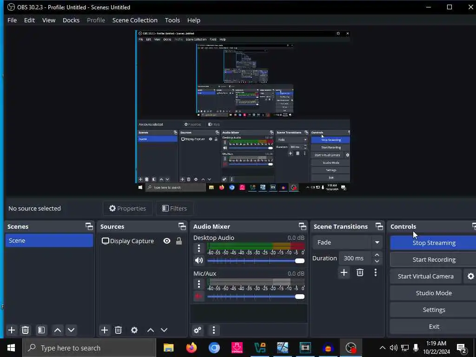Open File Explorer from the taskbar

(168, 348)
